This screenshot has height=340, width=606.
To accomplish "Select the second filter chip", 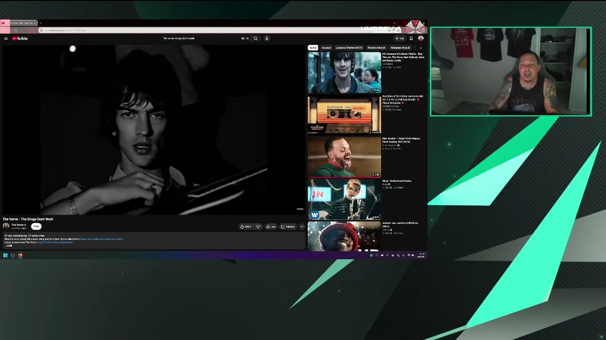I will (327, 48).
